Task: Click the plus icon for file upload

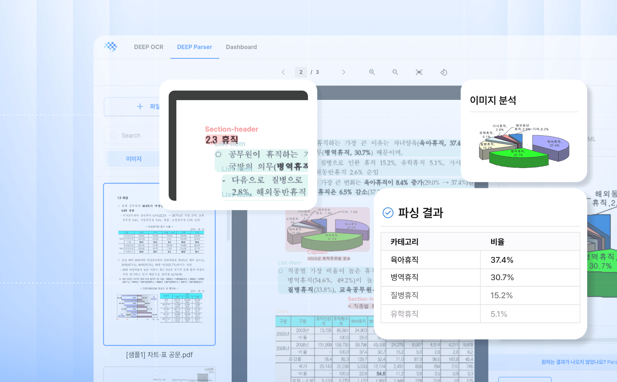Action: pos(140,107)
